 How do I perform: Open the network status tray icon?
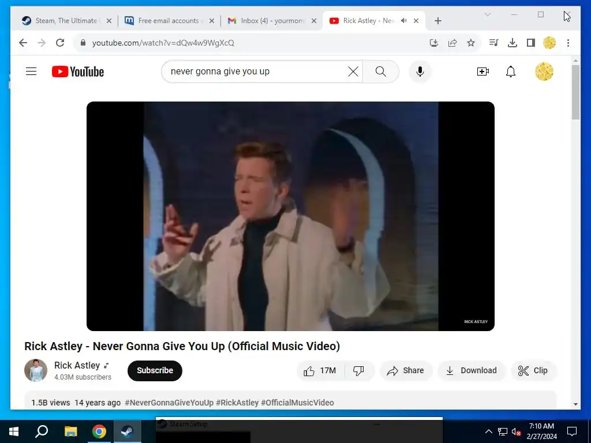pyautogui.click(x=503, y=431)
